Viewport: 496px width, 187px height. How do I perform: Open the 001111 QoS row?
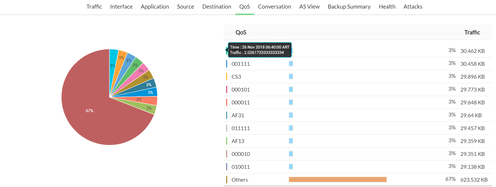(x=240, y=64)
